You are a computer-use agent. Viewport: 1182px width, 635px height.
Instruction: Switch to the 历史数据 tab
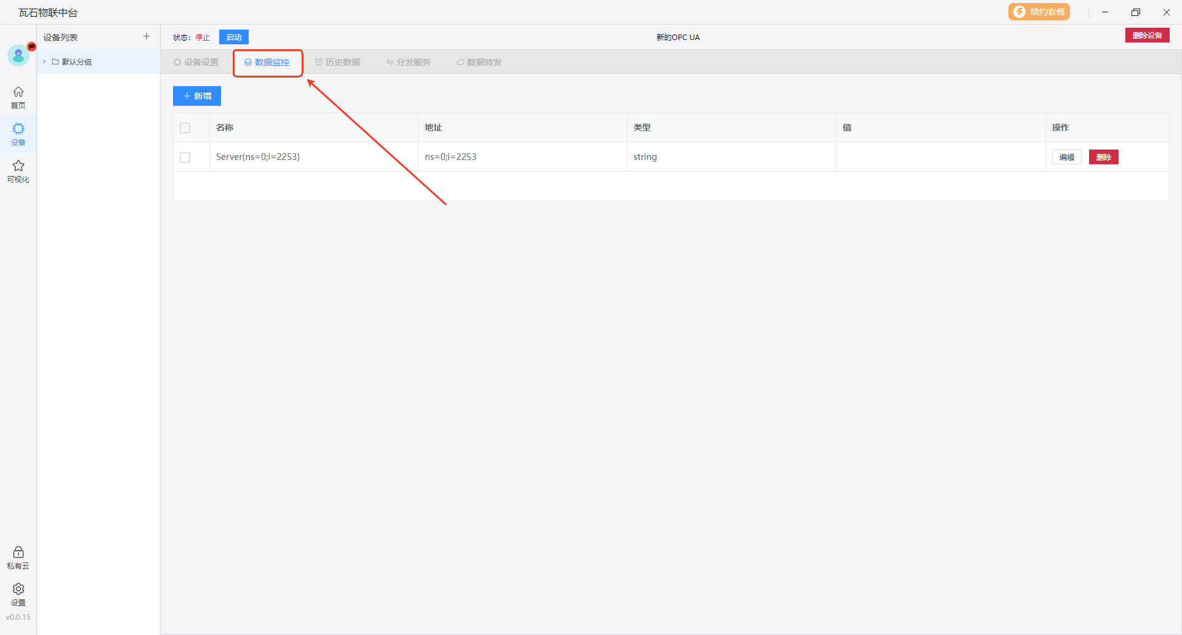[337, 62]
